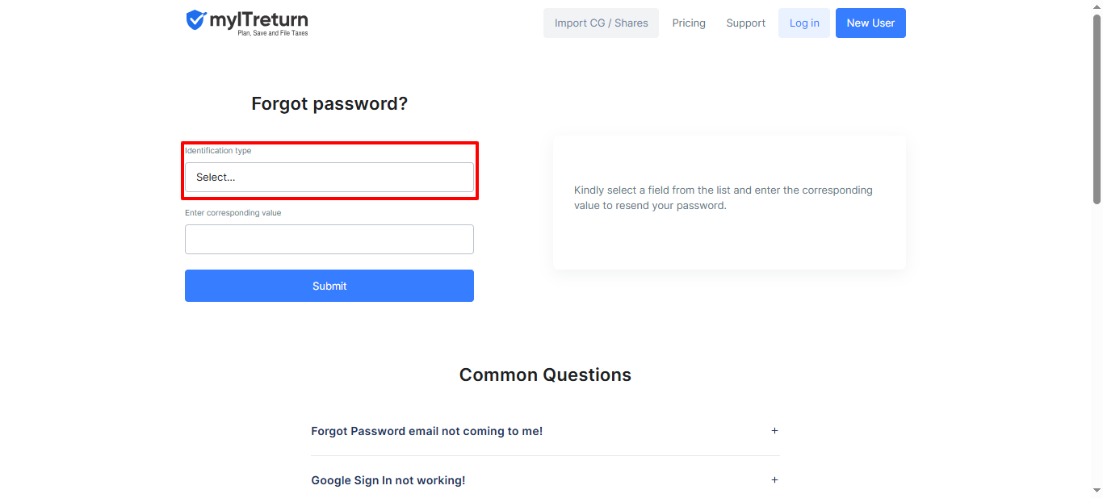Go to the Pricing page

pyautogui.click(x=689, y=23)
